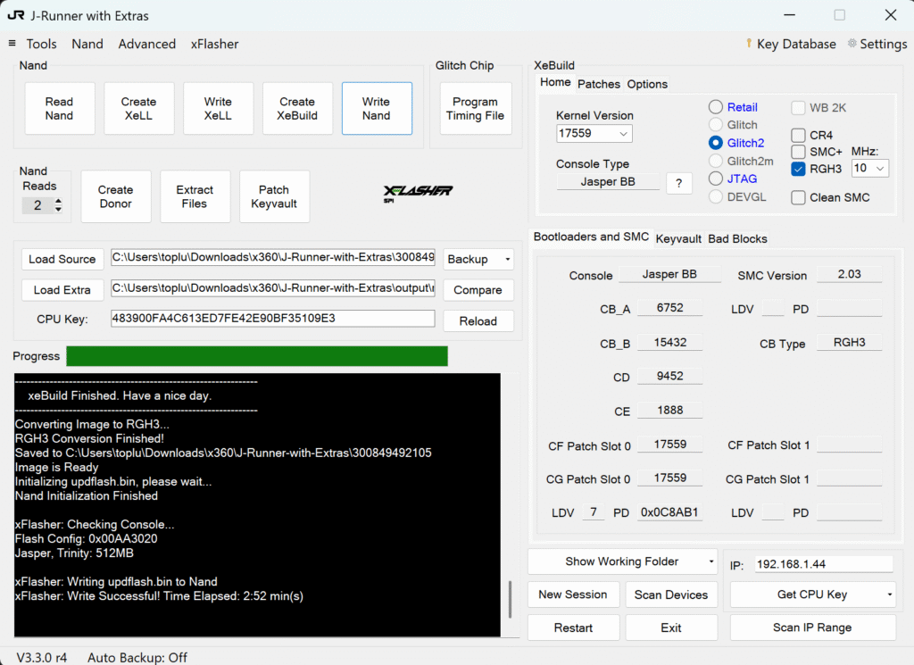Select the JTAG radio button

click(716, 179)
